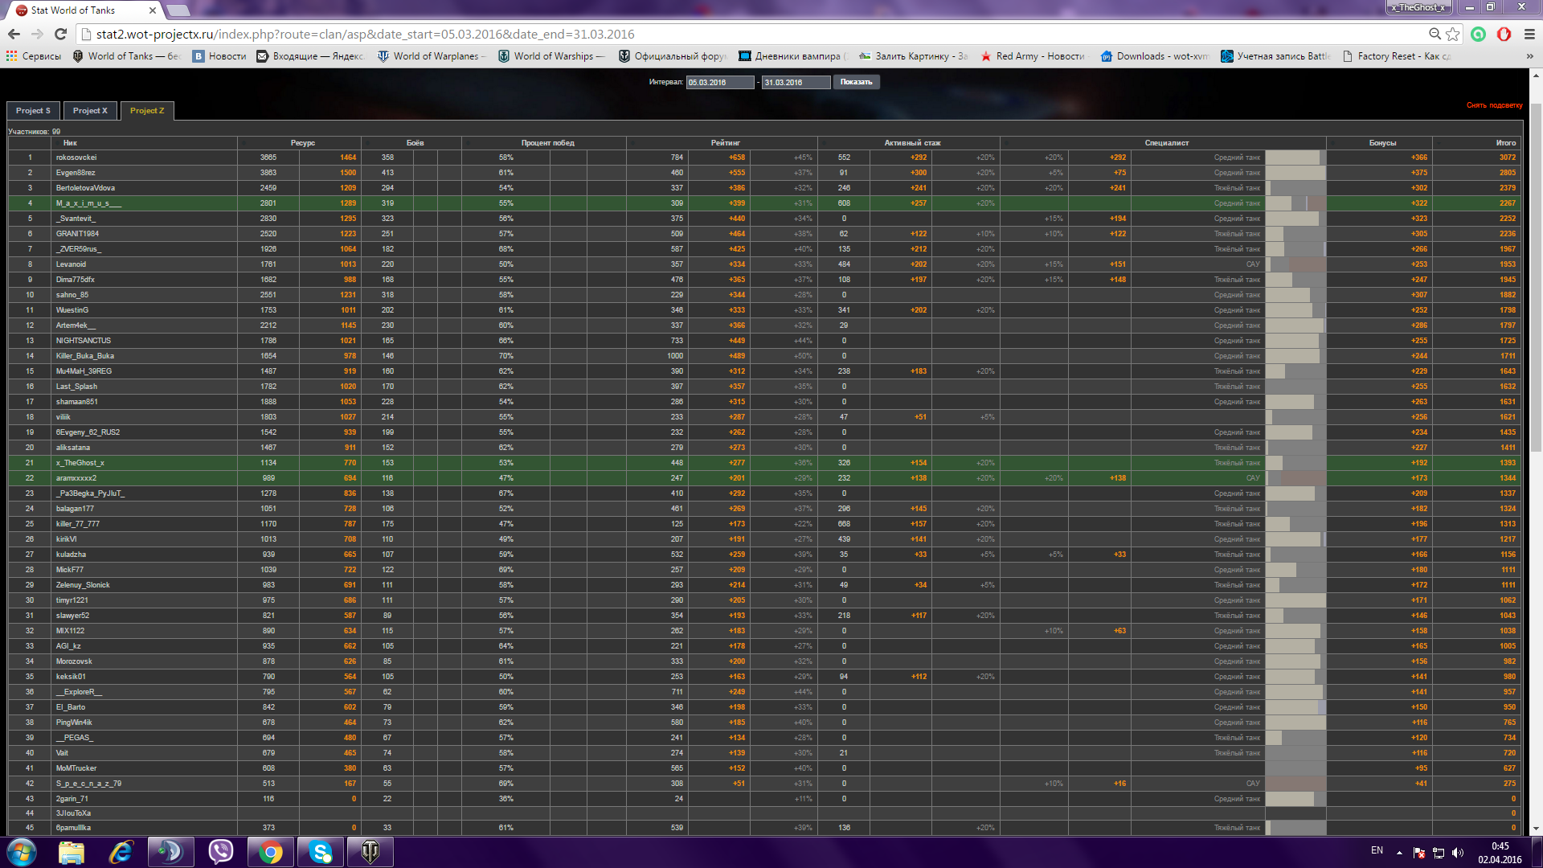
Task: Expand bookmarks overflow chevron
Action: pyautogui.click(x=1529, y=56)
